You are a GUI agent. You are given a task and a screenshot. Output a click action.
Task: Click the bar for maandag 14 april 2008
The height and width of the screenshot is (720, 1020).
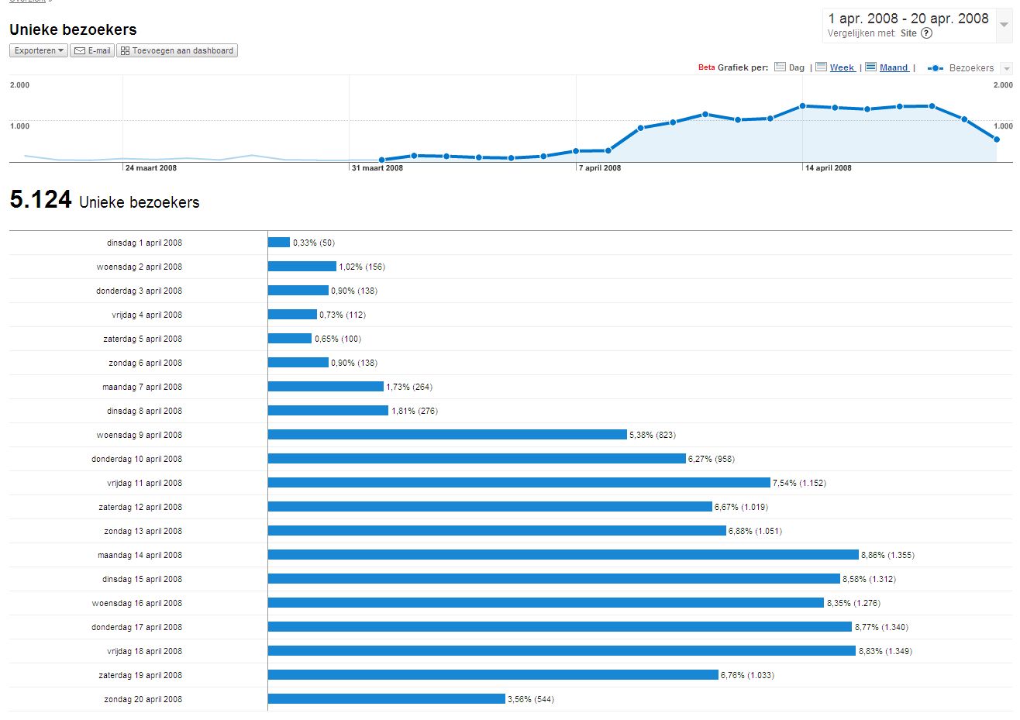pos(563,555)
